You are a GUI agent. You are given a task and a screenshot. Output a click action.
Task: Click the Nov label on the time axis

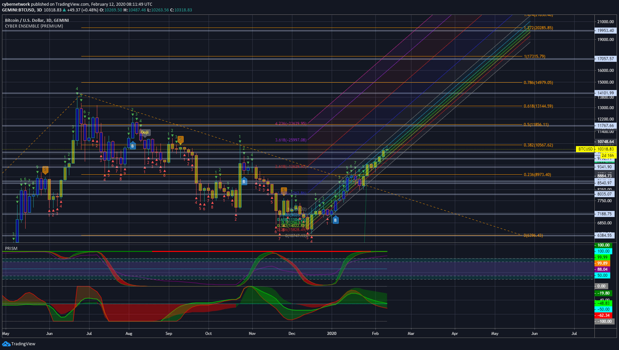point(252,334)
